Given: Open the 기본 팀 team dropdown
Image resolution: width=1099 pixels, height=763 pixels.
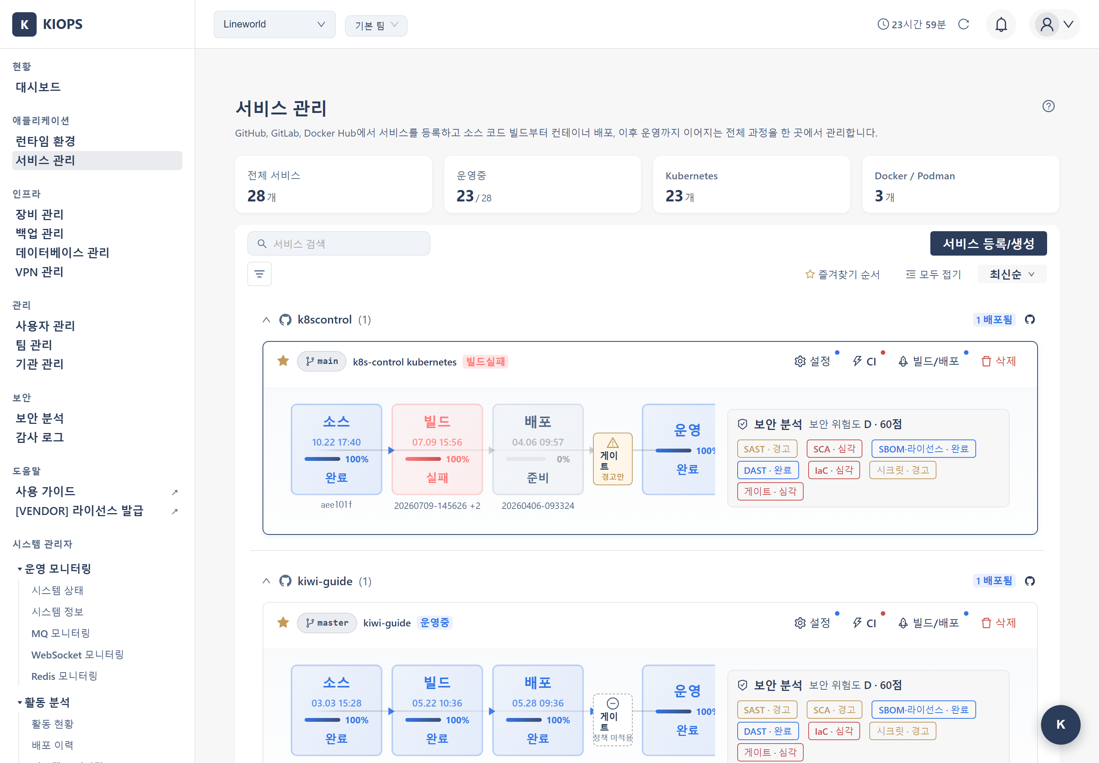Looking at the screenshot, I should (376, 25).
